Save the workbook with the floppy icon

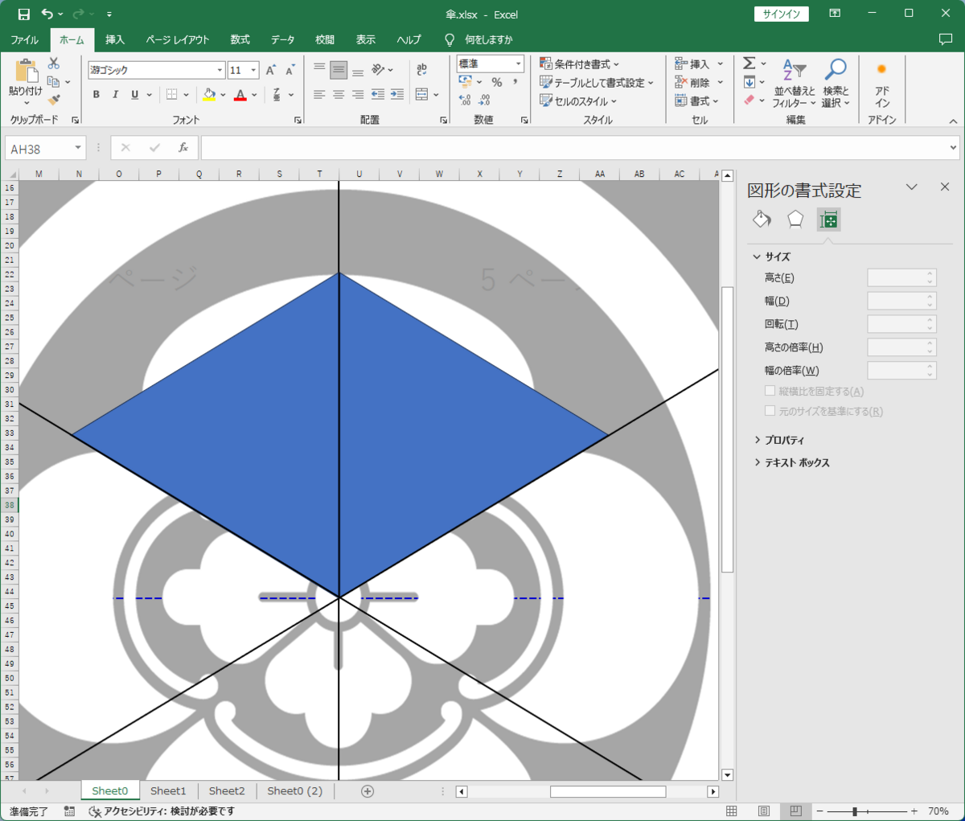[24, 14]
